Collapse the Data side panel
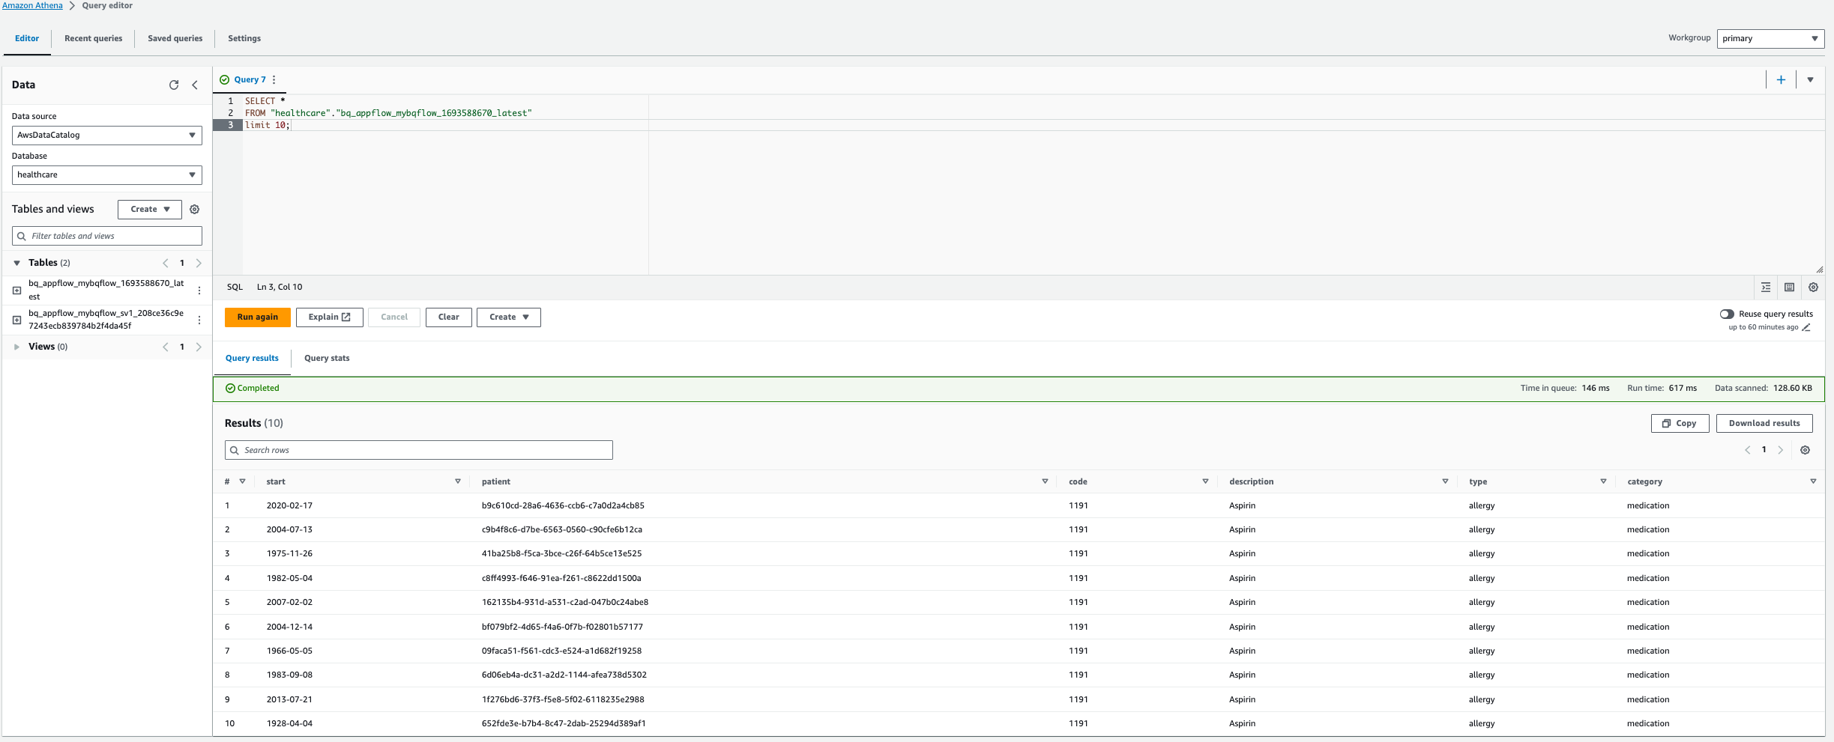Viewport: 1834px width, 742px height. click(x=195, y=85)
